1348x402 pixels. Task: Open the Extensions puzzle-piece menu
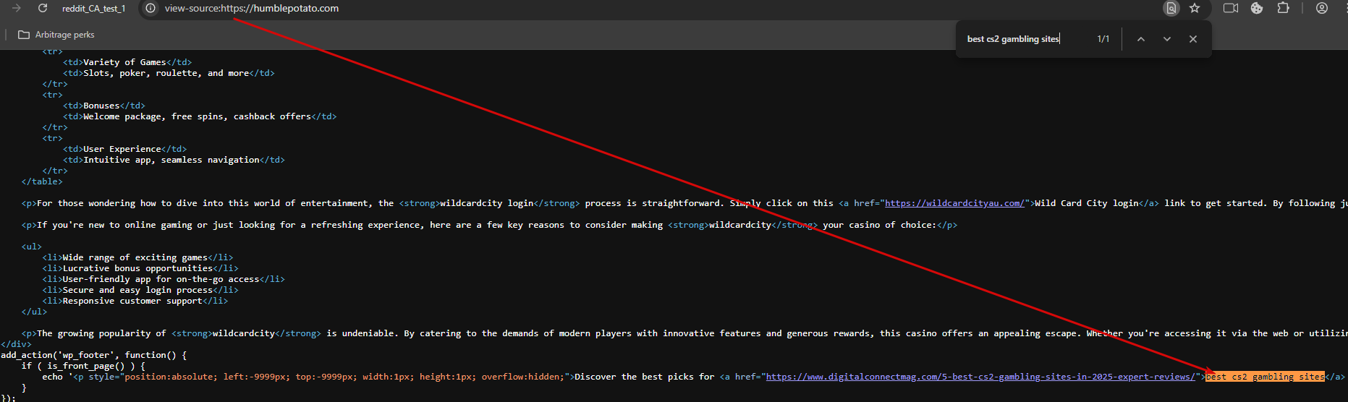pyautogui.click(x=1283, y=8)
